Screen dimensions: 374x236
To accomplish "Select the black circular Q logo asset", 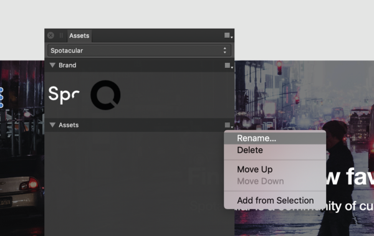I will (x=105, y=95).
